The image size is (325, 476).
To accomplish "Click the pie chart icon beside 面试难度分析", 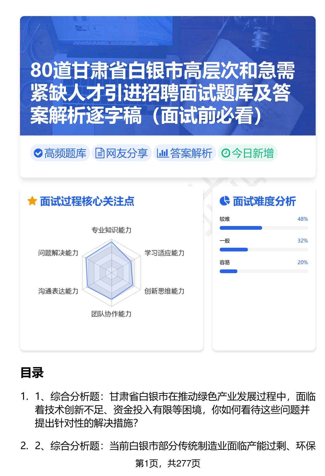I will tap(225, 201).
